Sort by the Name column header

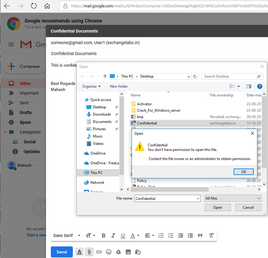[x=135, y=95]
